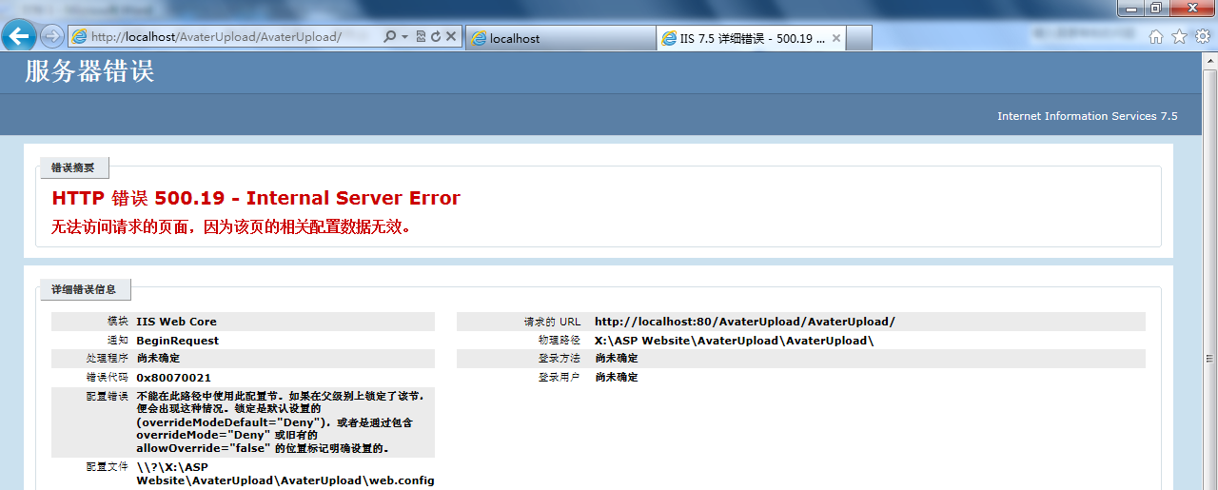Viewport: 1218px width, 490px height.
Task: Click the 模块 field label
Action: pyautogui.click(x=117, y=322)
